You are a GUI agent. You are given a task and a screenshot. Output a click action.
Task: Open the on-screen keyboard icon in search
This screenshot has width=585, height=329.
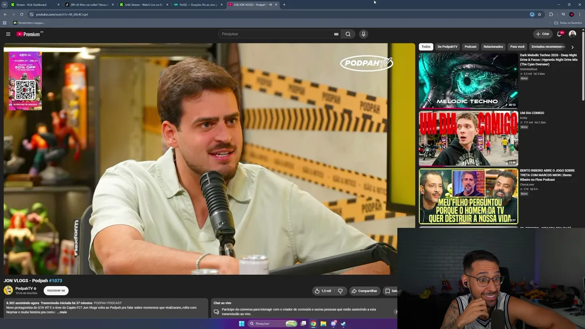(336, 34)
